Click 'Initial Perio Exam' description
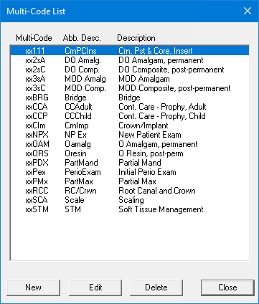This screenshot has height=304, width=259. pyautogui.click(x=147, y=172)
